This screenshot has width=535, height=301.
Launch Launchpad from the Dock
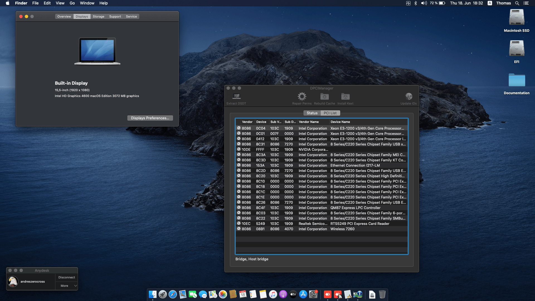163,294
